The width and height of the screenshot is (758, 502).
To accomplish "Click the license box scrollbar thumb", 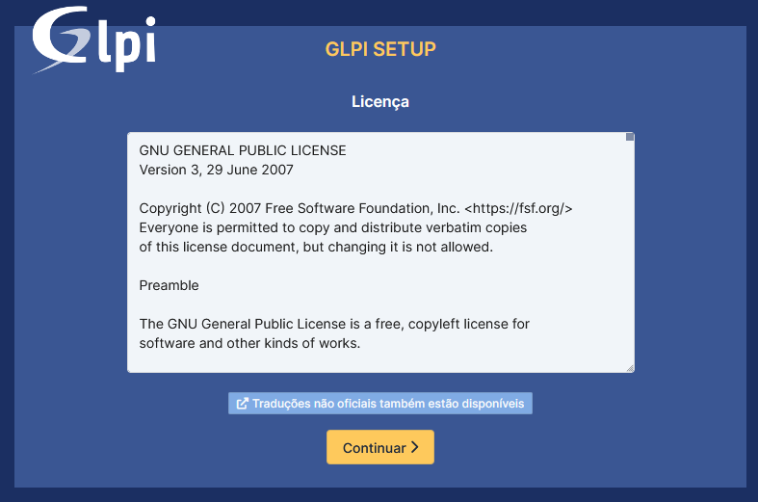I will point(629,137).
